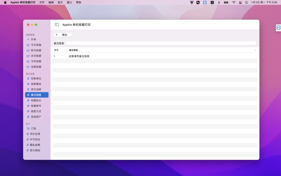Screen dimensions: 281x176
Task: Toggle the sort chevron in table header
Action: [255, 50]
